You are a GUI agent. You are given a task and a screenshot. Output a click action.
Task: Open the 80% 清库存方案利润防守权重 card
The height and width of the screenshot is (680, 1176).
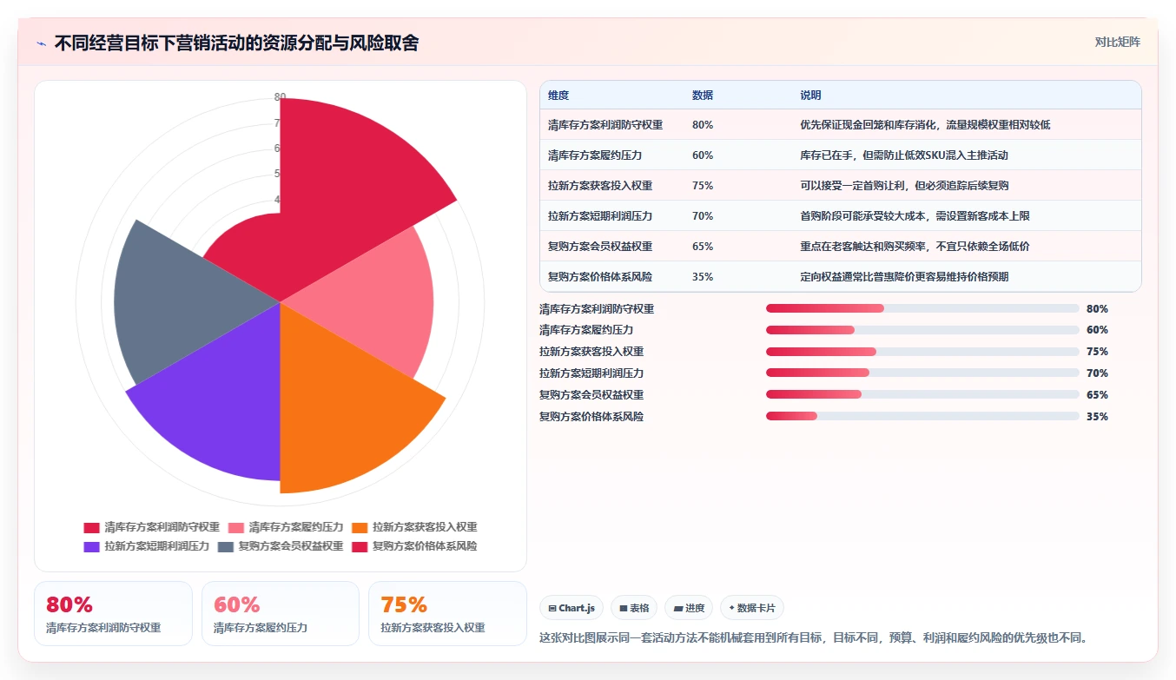tap(113, 614)
